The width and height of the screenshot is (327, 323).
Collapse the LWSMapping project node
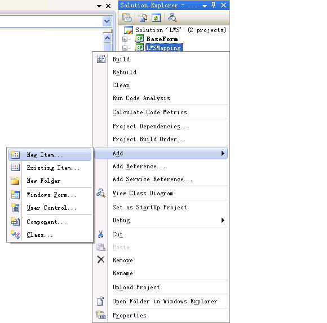click(125, 48)
